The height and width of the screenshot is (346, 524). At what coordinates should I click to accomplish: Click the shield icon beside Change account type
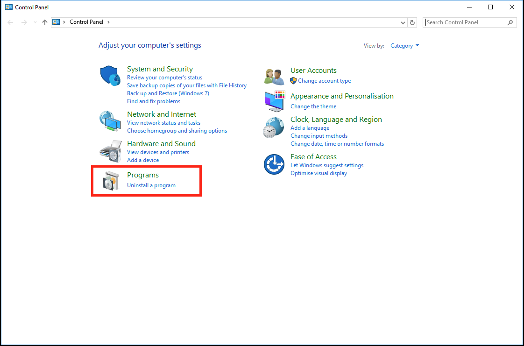click(x=293, y=80)
